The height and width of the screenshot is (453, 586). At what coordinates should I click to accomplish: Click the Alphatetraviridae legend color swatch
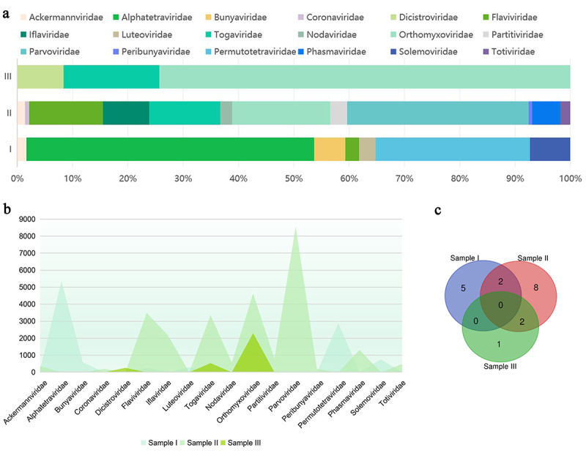(128, 16)
